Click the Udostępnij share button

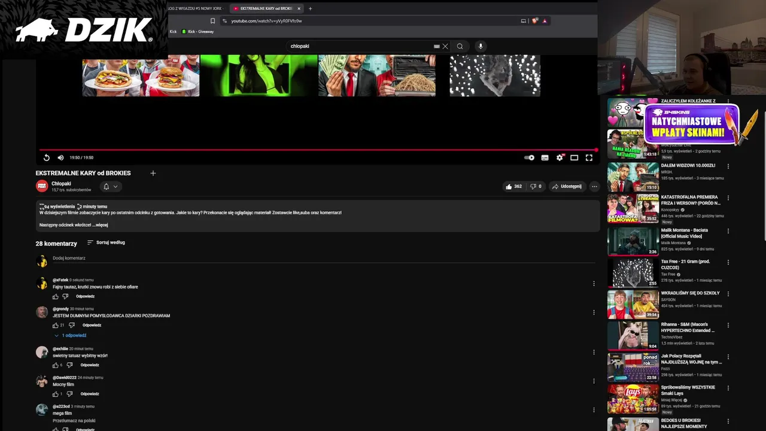(x=567, y=186)
